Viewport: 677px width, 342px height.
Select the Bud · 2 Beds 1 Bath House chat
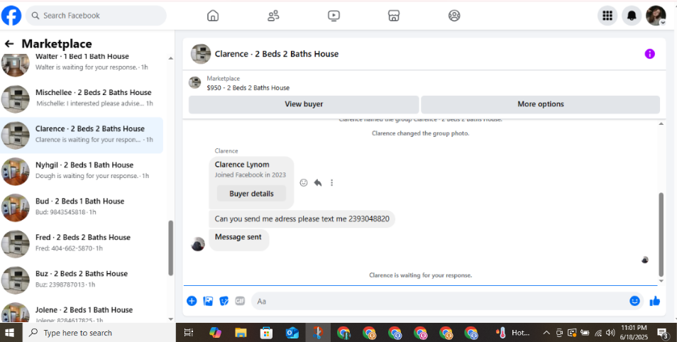coord(82,206)
